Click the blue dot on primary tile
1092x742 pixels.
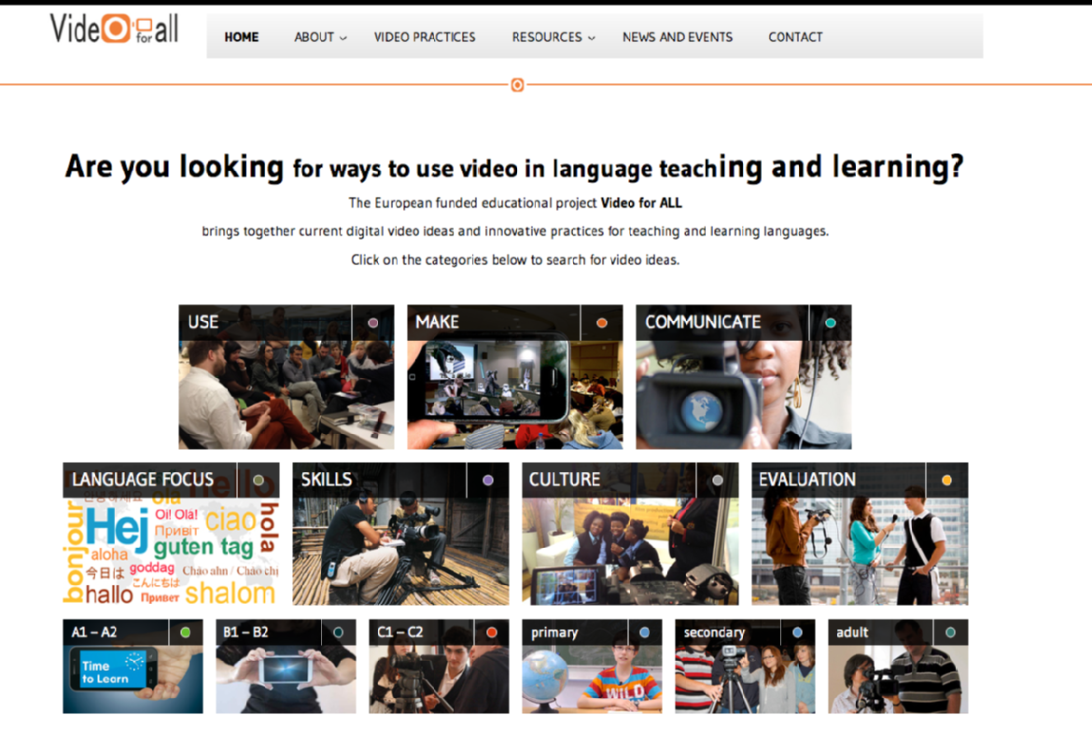(x=644, y=633)
